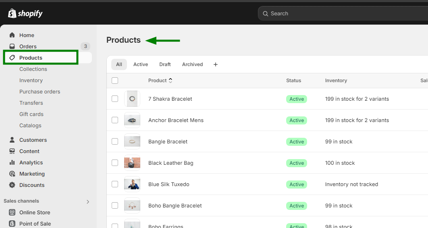Screen dimensions: 428x228
Task: Open Analytics bar chart icon
Action: point(12,162)
